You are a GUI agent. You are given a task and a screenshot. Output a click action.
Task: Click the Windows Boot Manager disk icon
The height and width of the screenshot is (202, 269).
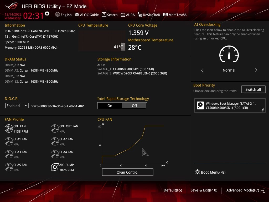click(x=200, y=105)
